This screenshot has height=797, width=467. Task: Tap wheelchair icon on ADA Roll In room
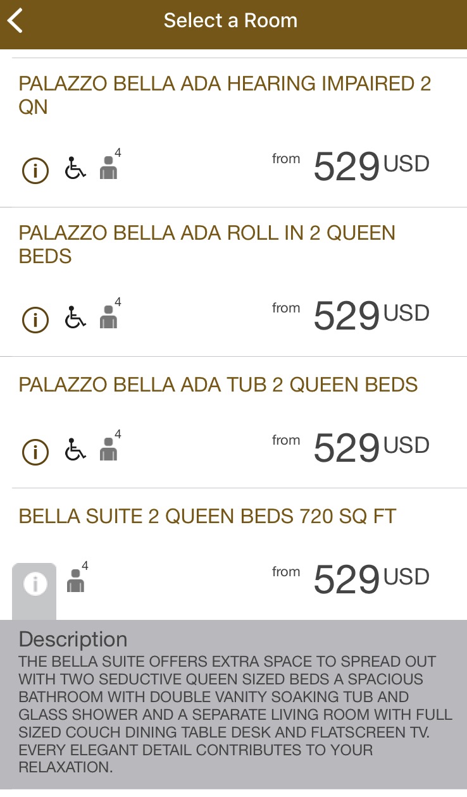pos(75,318)
